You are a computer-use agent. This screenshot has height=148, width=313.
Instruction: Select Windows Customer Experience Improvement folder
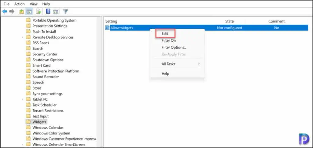click(x=64, y=139)
